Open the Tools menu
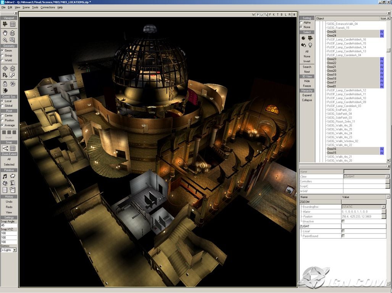The width and height of the screenshot is (392, 293). tap(35, 8)
